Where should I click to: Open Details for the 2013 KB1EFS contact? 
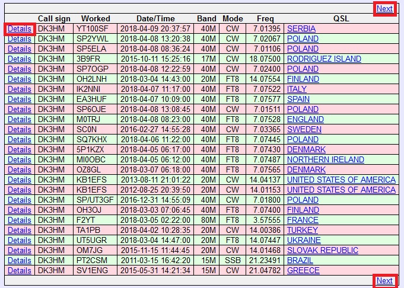click(x=20, y=180)
